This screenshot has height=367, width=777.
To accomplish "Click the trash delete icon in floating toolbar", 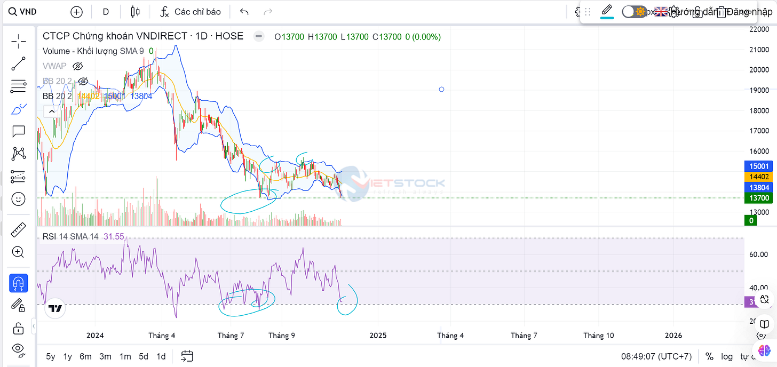I will [721, 12].
